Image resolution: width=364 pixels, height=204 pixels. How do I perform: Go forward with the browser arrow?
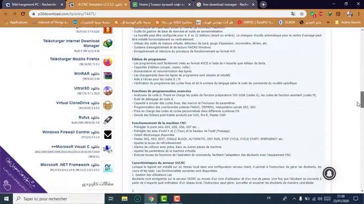(14, 14)
